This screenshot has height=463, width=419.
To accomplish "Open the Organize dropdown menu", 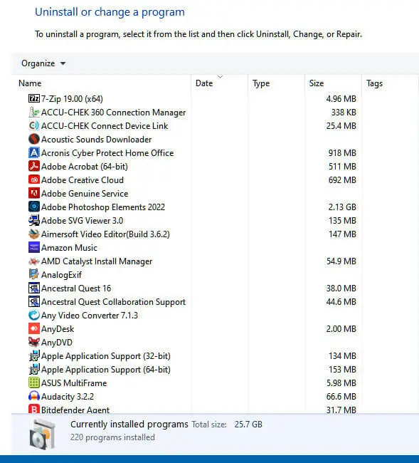I will (43, 63).
